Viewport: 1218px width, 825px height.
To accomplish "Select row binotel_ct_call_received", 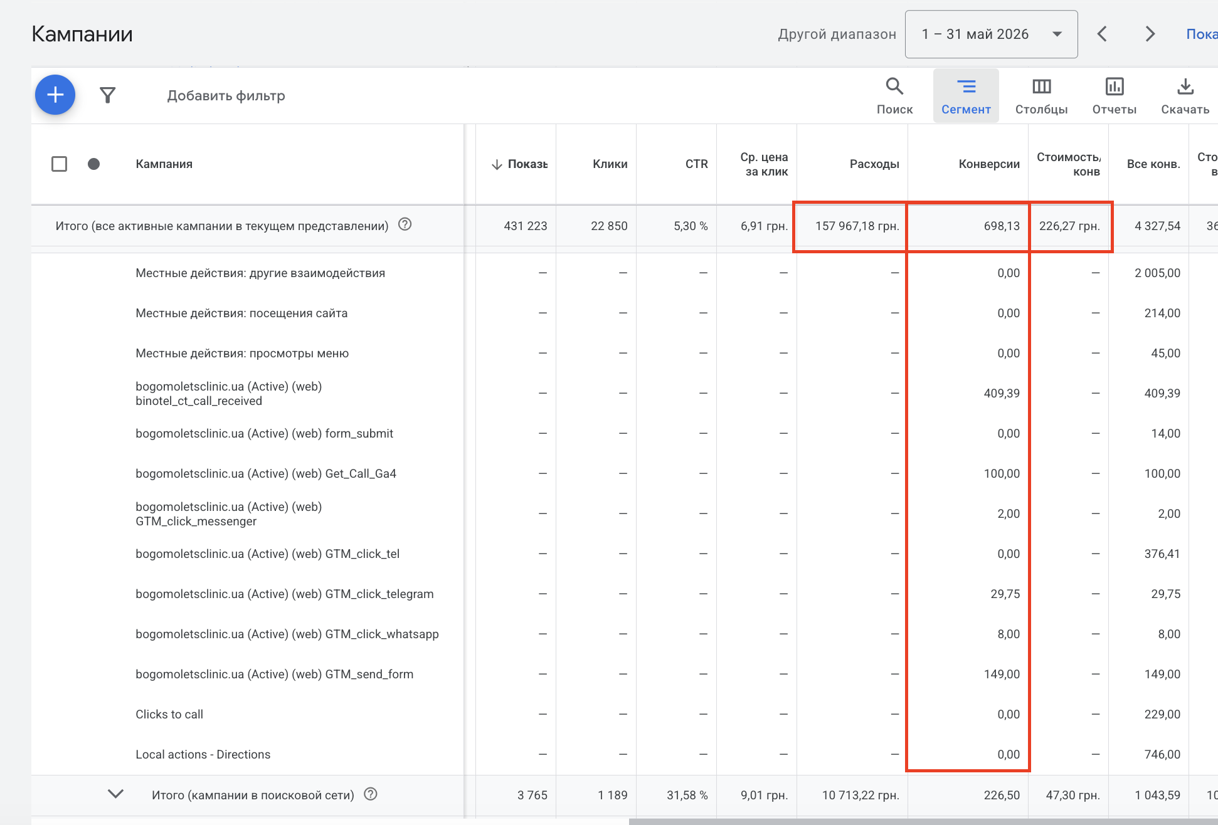I will (x=229, y=394).
